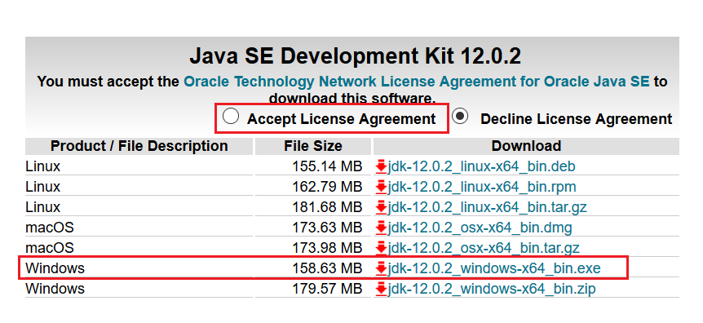Click the Product / File Description column header
This screenshot has width=703, height=323.
click(139, 146)
